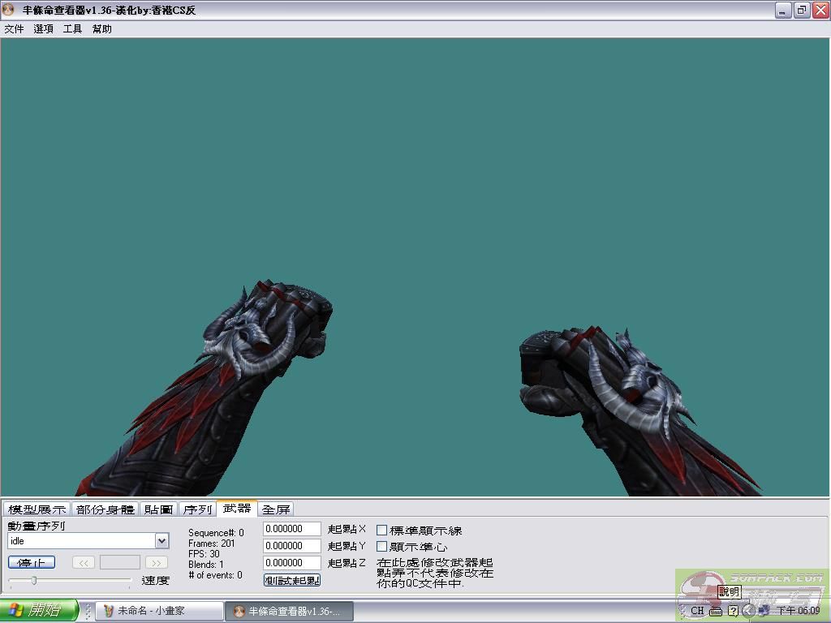
Task: Open the 選項 menu
Action: click(43, 29)
